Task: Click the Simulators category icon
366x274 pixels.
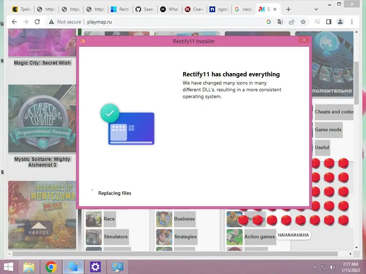Action: 94,237
